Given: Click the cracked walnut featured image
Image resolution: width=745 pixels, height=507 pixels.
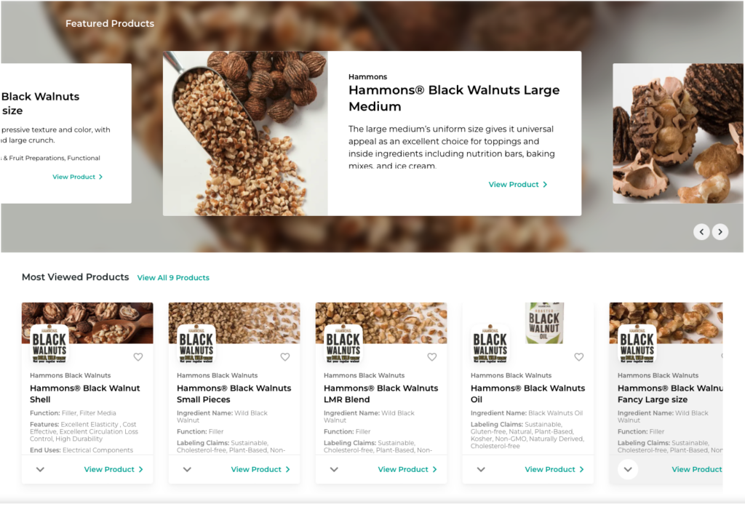Looking at the screenshot, I should pos(678,134).
